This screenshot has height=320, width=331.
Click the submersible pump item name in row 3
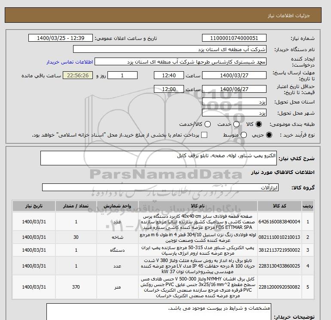(198, 250)
